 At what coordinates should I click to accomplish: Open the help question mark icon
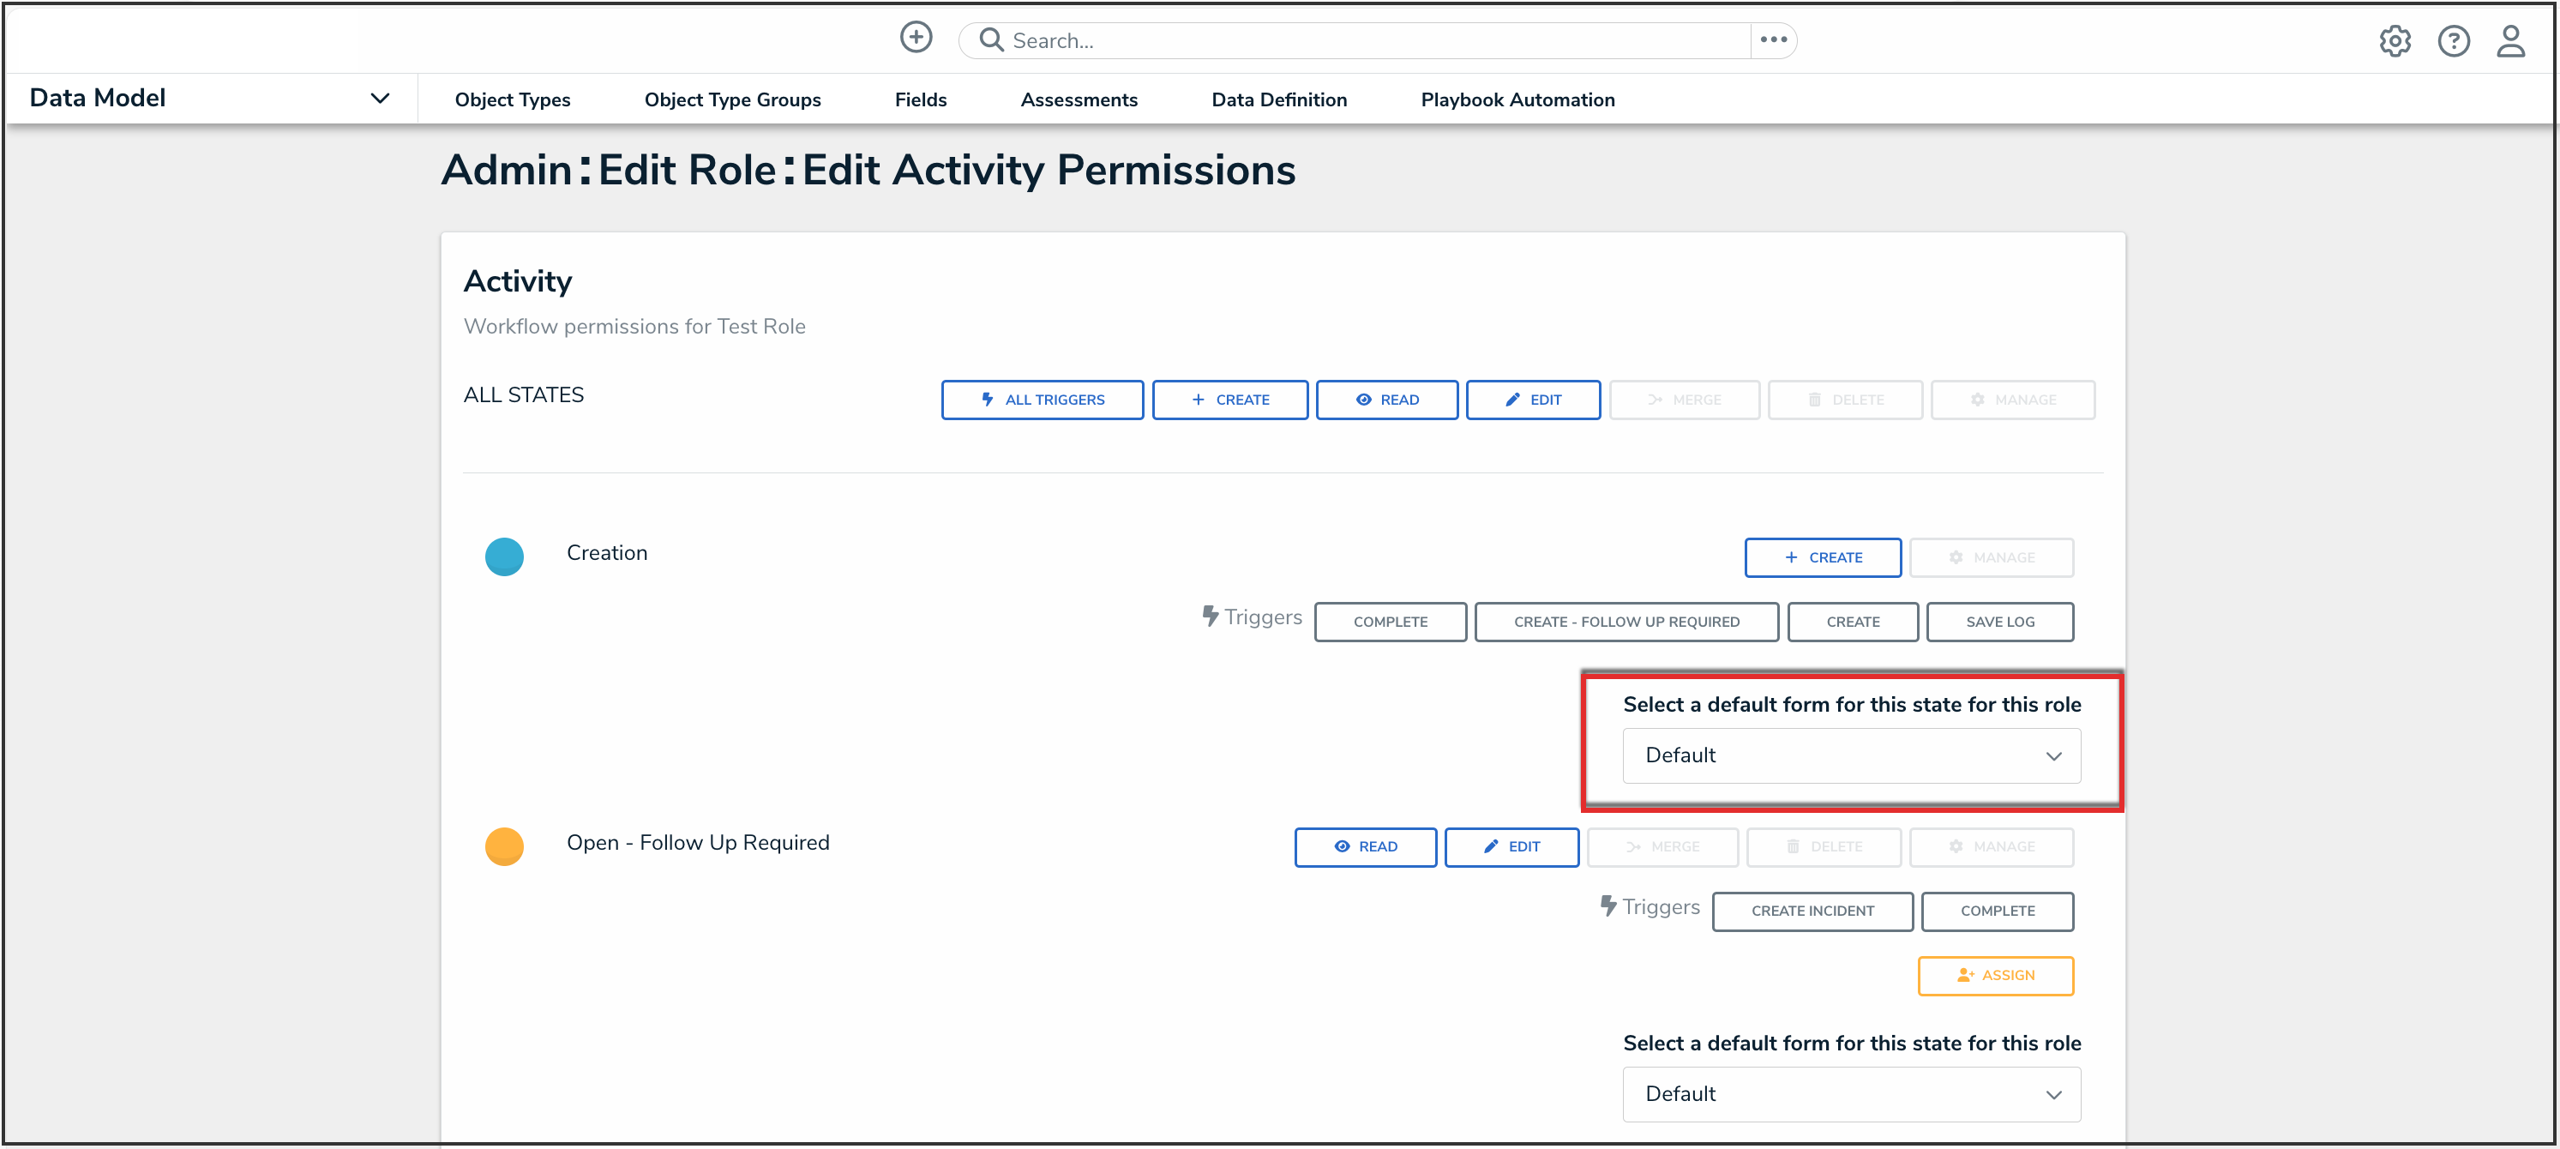point(2453,41)
